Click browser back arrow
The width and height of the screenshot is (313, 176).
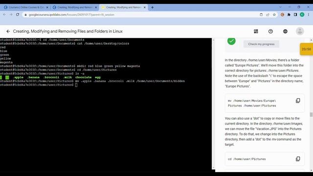pos(4,15)
